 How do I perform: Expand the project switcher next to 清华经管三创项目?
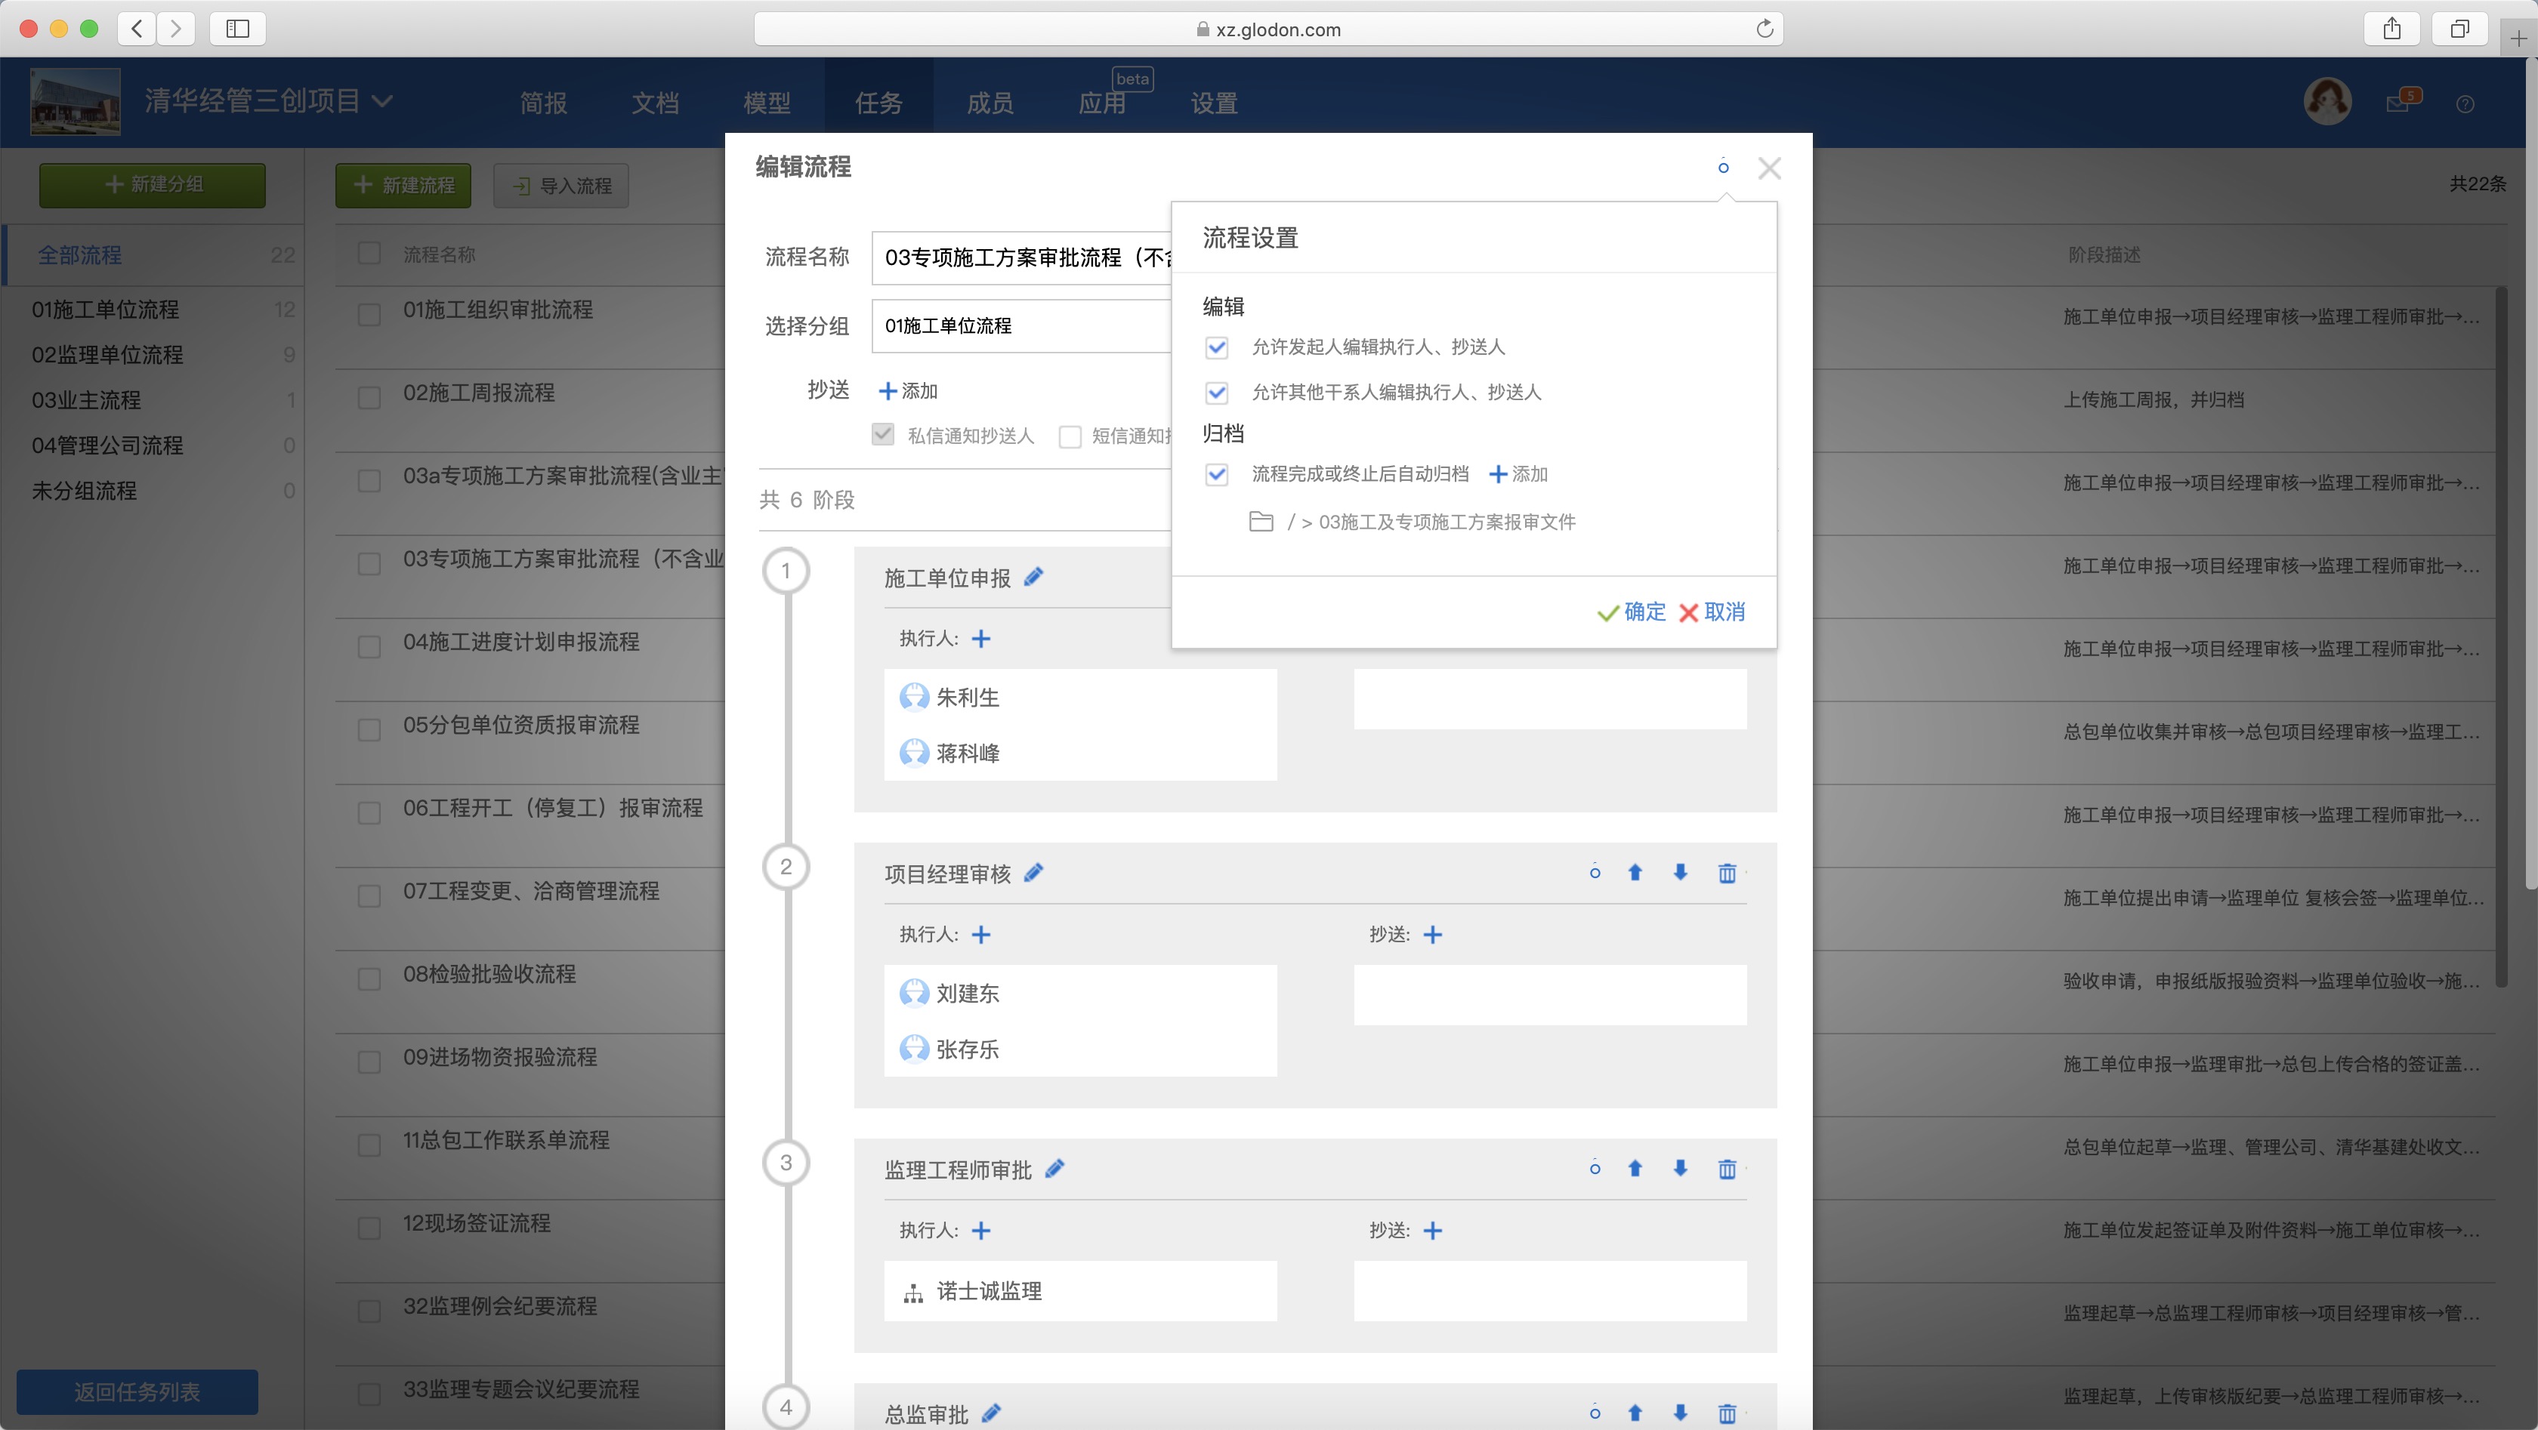click(383, 100)
